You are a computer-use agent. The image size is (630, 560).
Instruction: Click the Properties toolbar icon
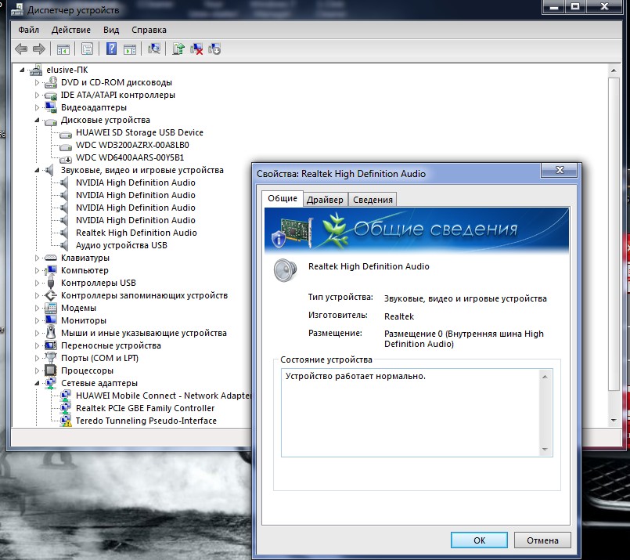[87, 49]
